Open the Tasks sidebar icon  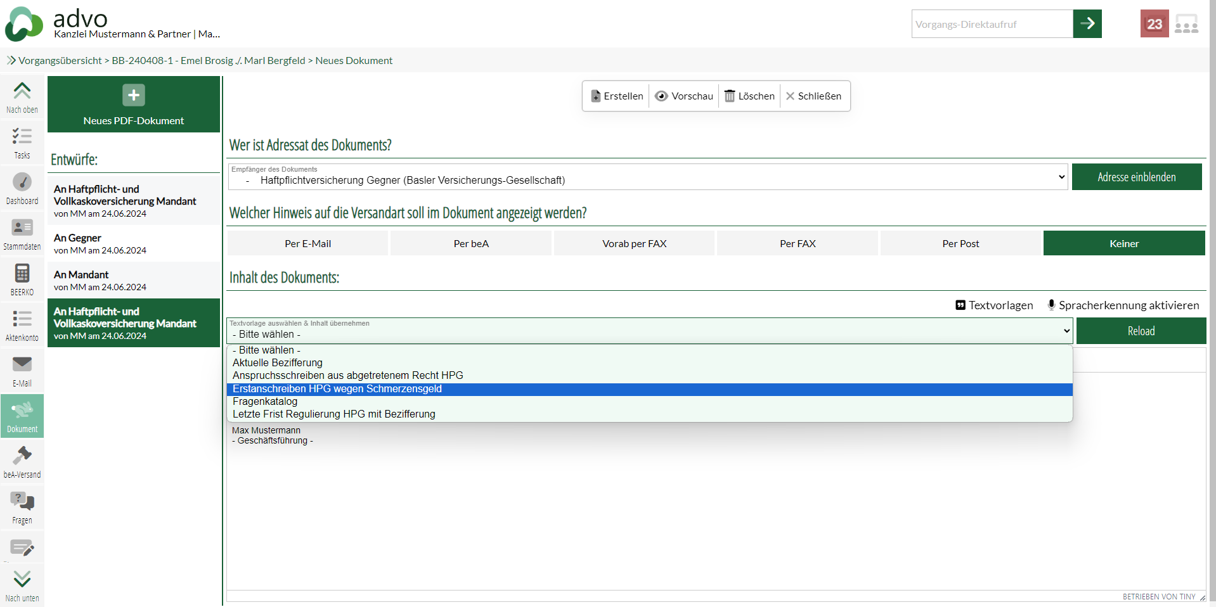22,143
